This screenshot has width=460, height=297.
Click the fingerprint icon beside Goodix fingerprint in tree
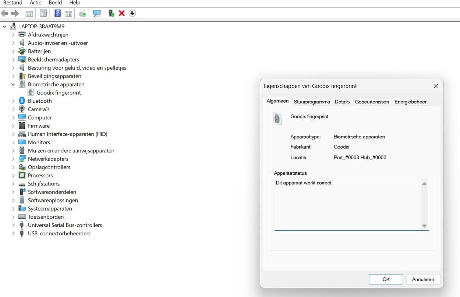coord(31,93)
